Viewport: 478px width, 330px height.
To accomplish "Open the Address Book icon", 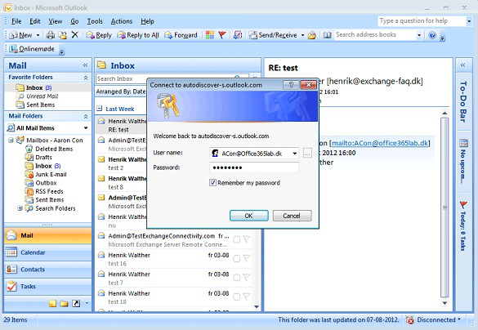I will tap(327, 35).
